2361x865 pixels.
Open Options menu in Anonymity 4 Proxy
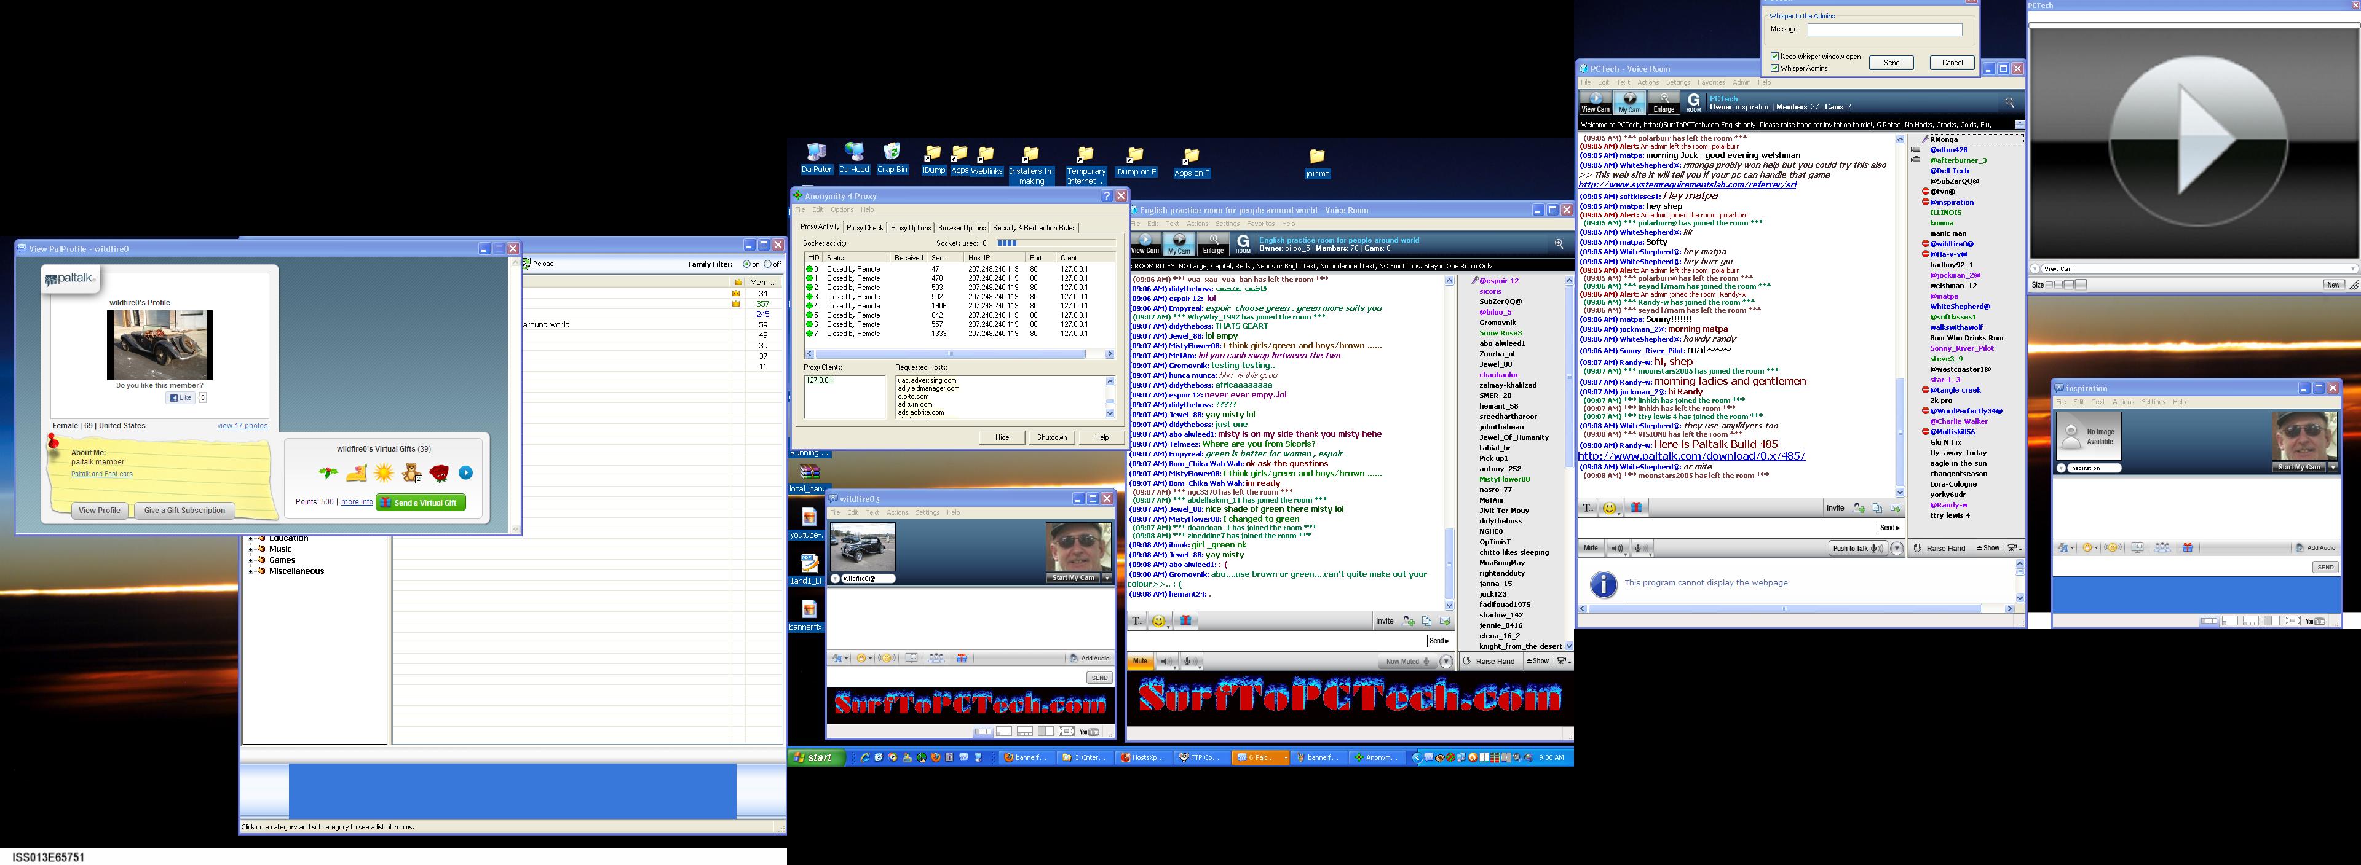pyautogui.click(x=841, y=209)
